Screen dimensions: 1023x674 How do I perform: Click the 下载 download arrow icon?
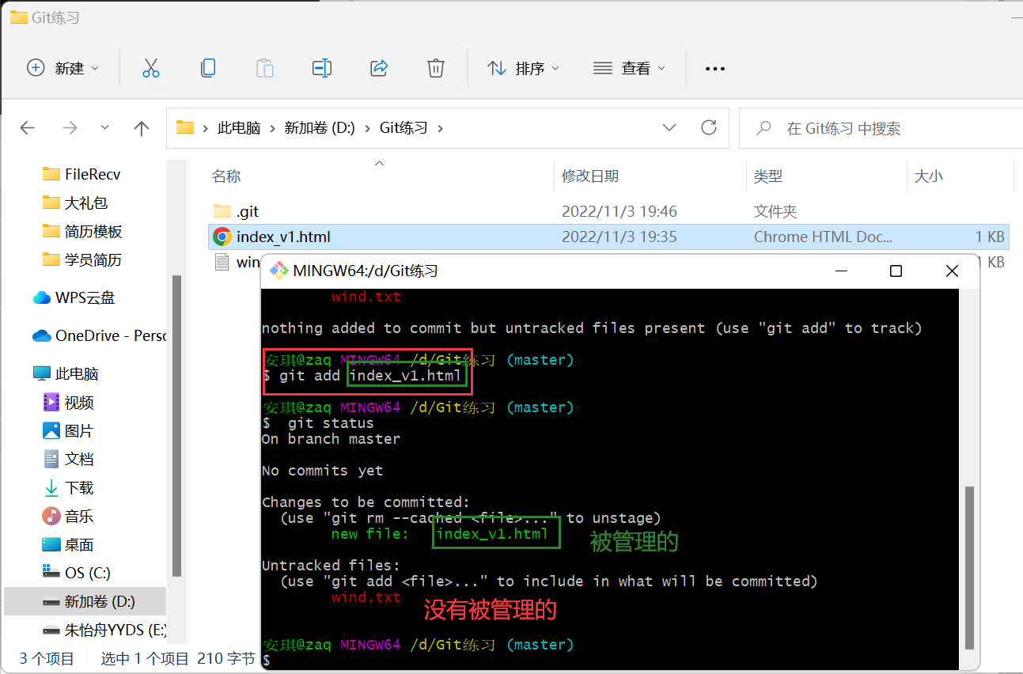pos(51,487)
